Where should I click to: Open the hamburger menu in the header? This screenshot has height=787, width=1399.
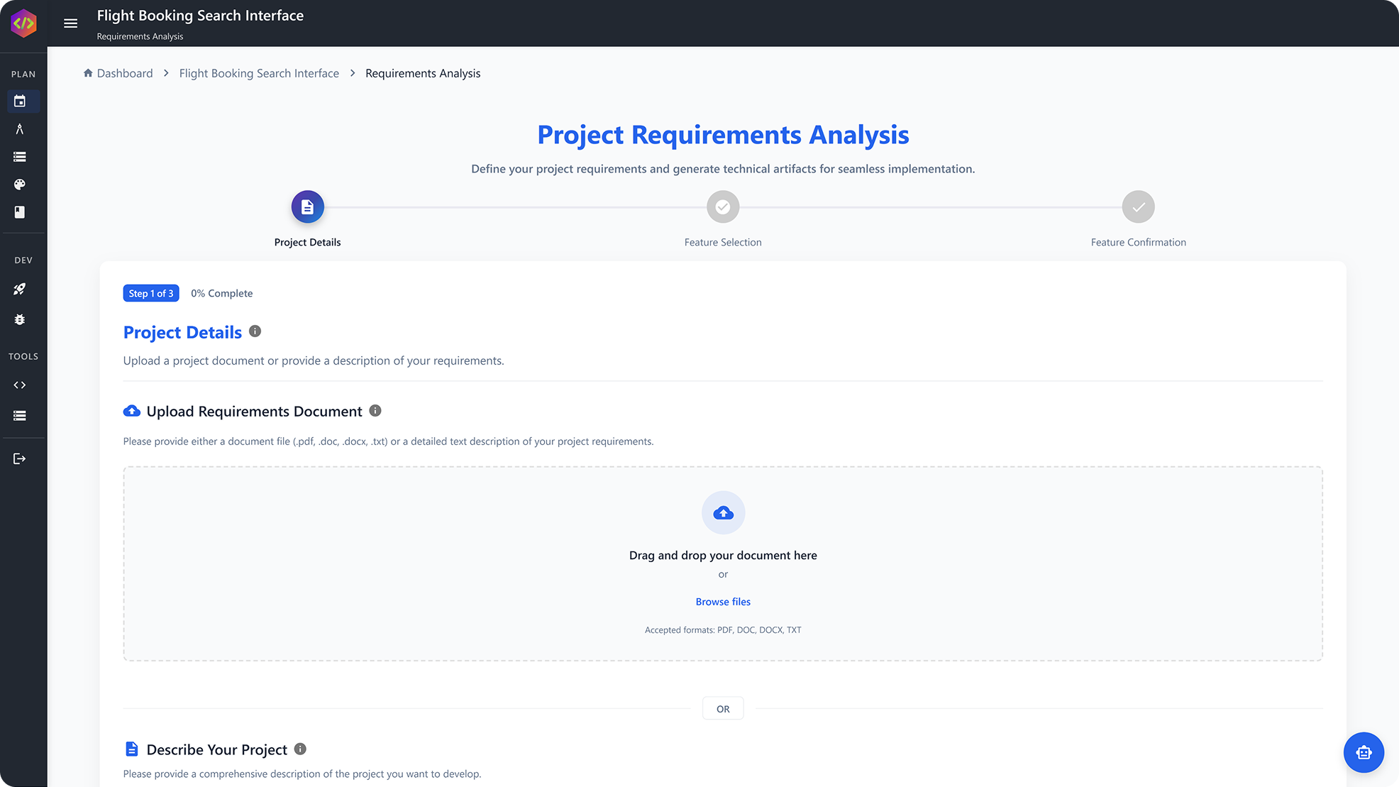pyautogui.click(x=70, y=23)
